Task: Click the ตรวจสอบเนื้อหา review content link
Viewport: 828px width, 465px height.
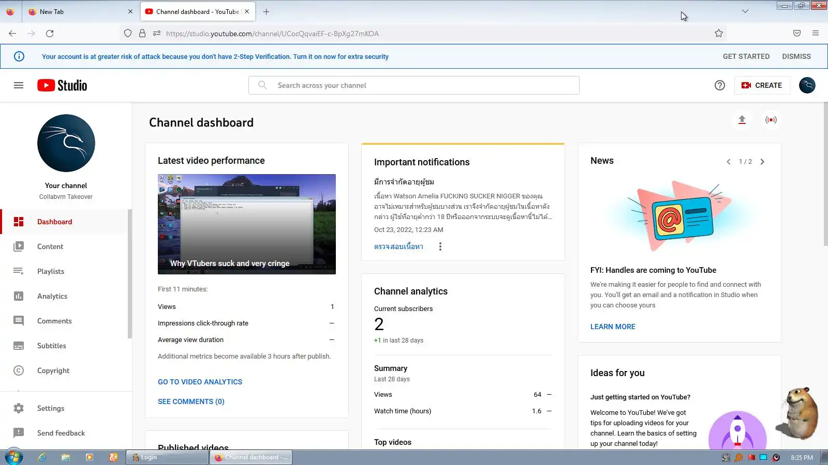Action: (x=398, y=246)
